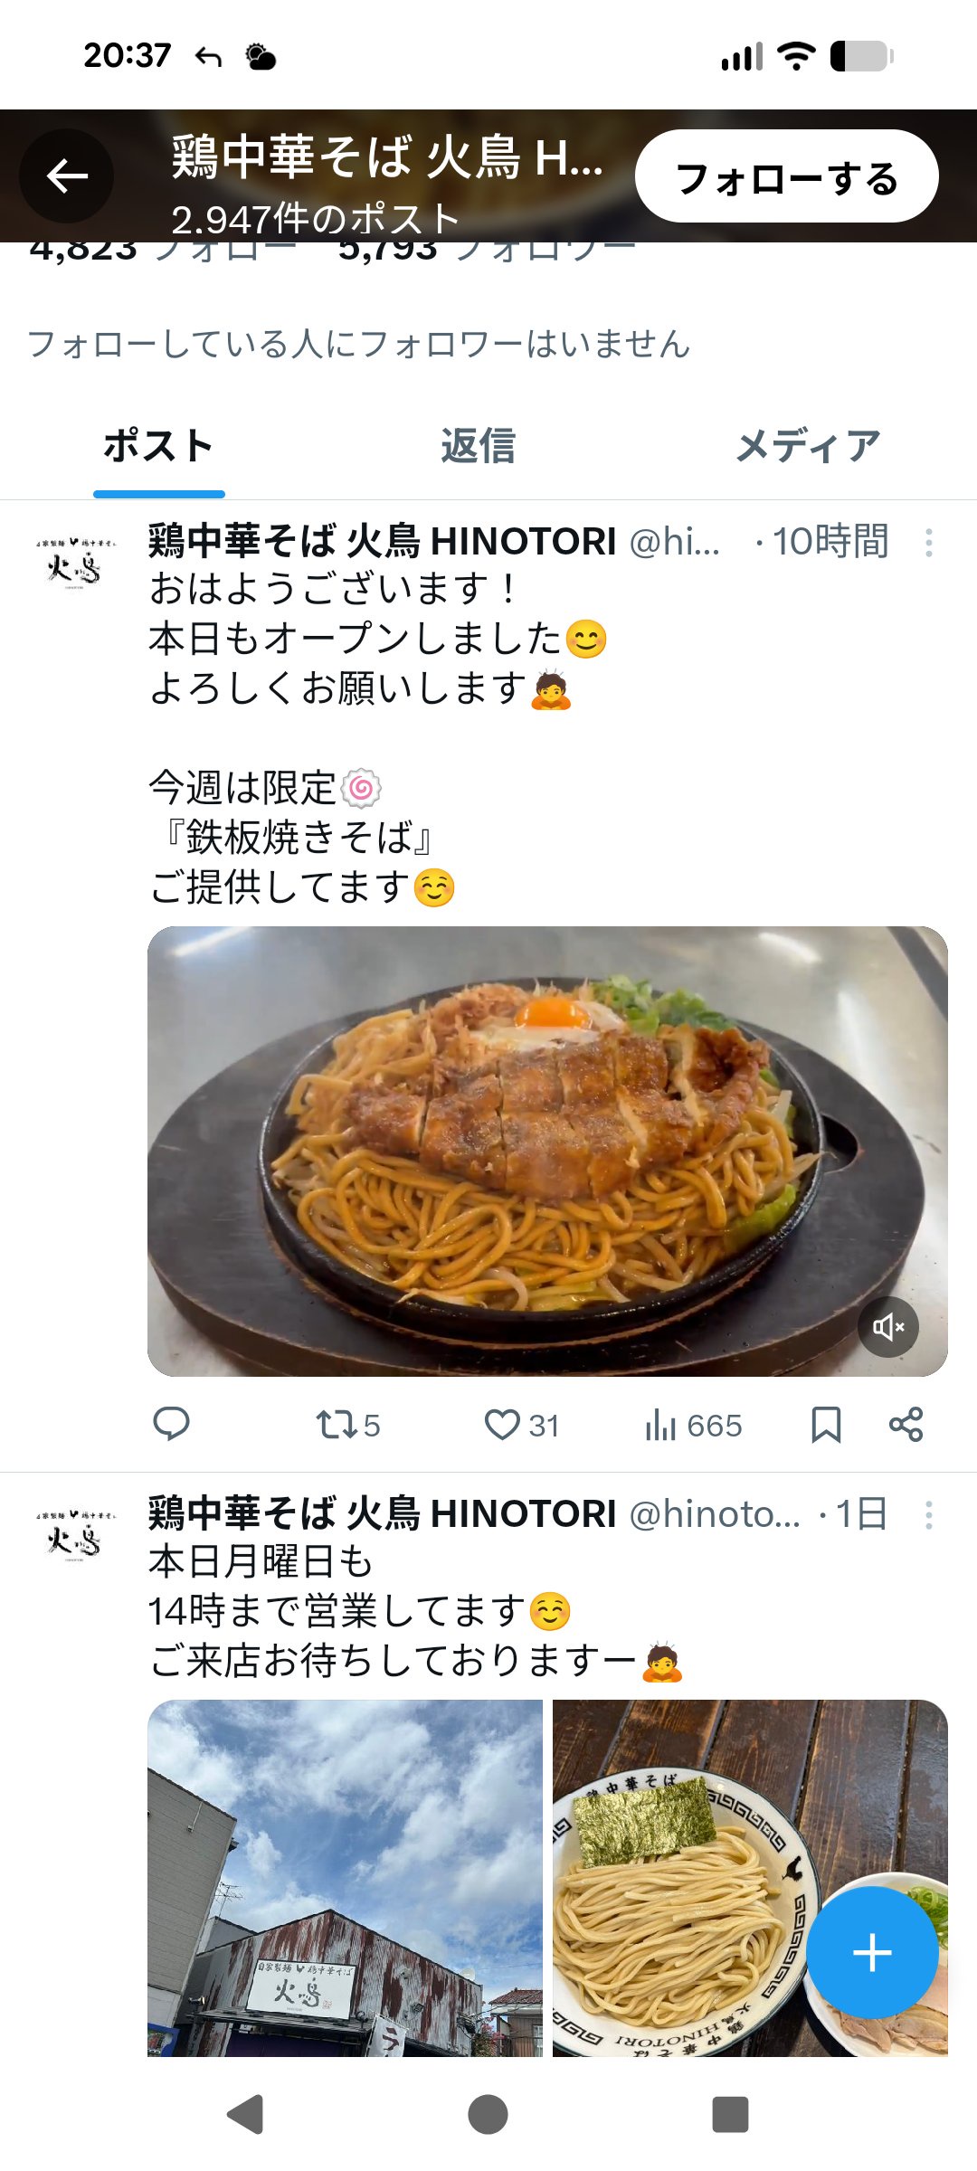The width and height of the screenshot is (977, 2171).
Task: Unmute the yakisoba video
Action: (x=888, y=1327)
